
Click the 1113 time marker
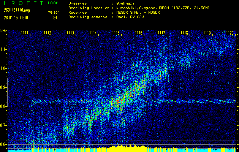point(70,33)
